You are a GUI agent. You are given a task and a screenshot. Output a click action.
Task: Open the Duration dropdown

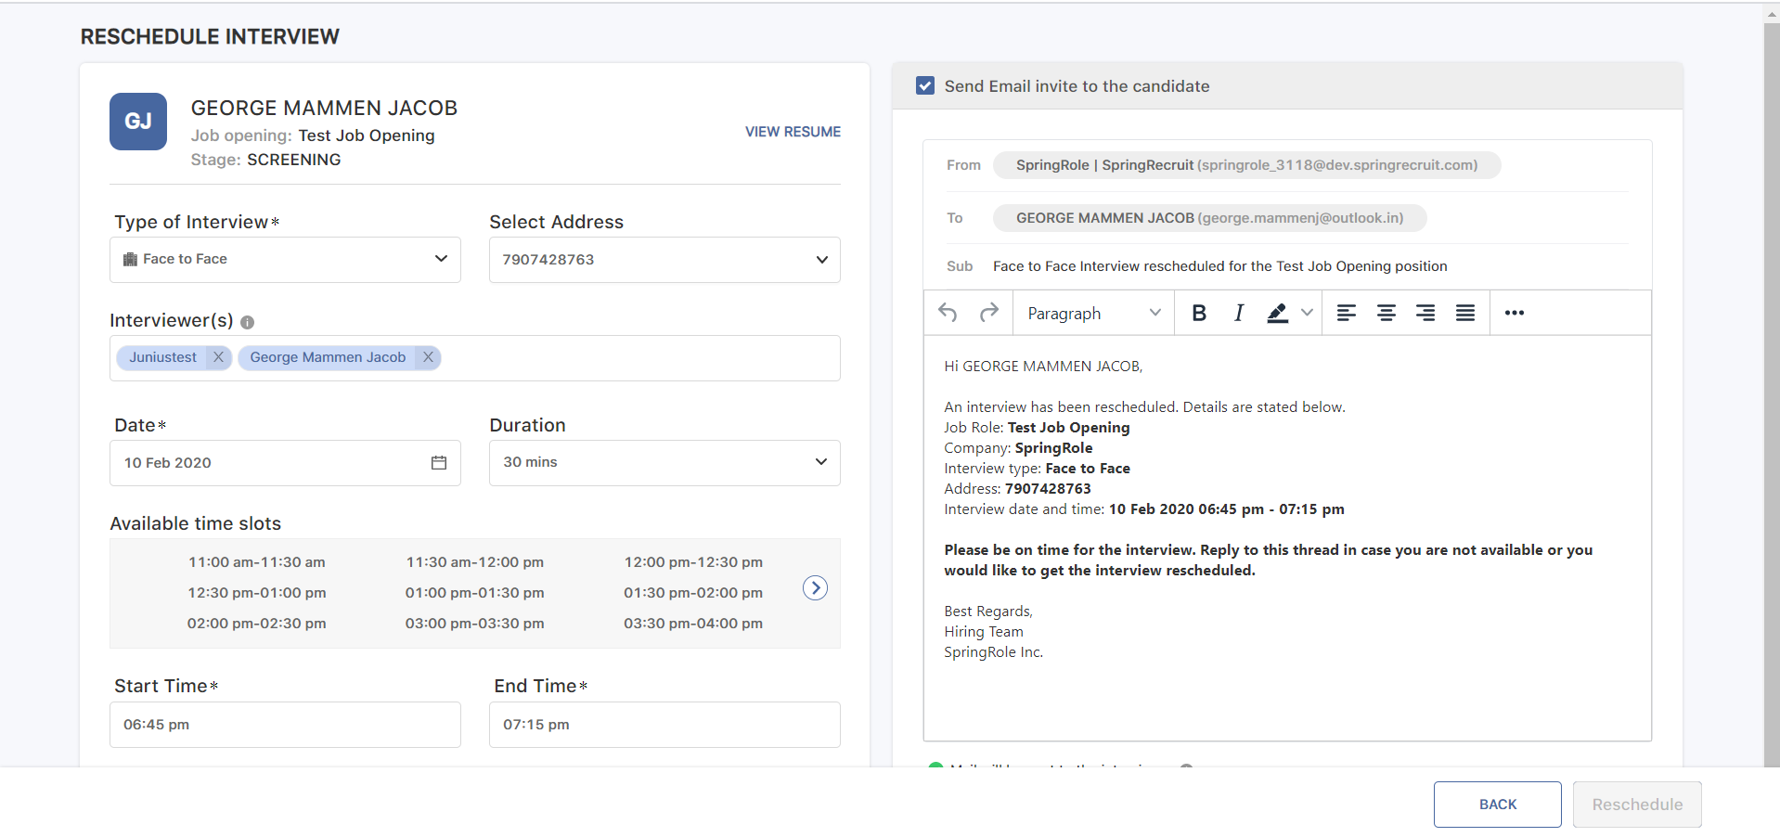(664, 462)
